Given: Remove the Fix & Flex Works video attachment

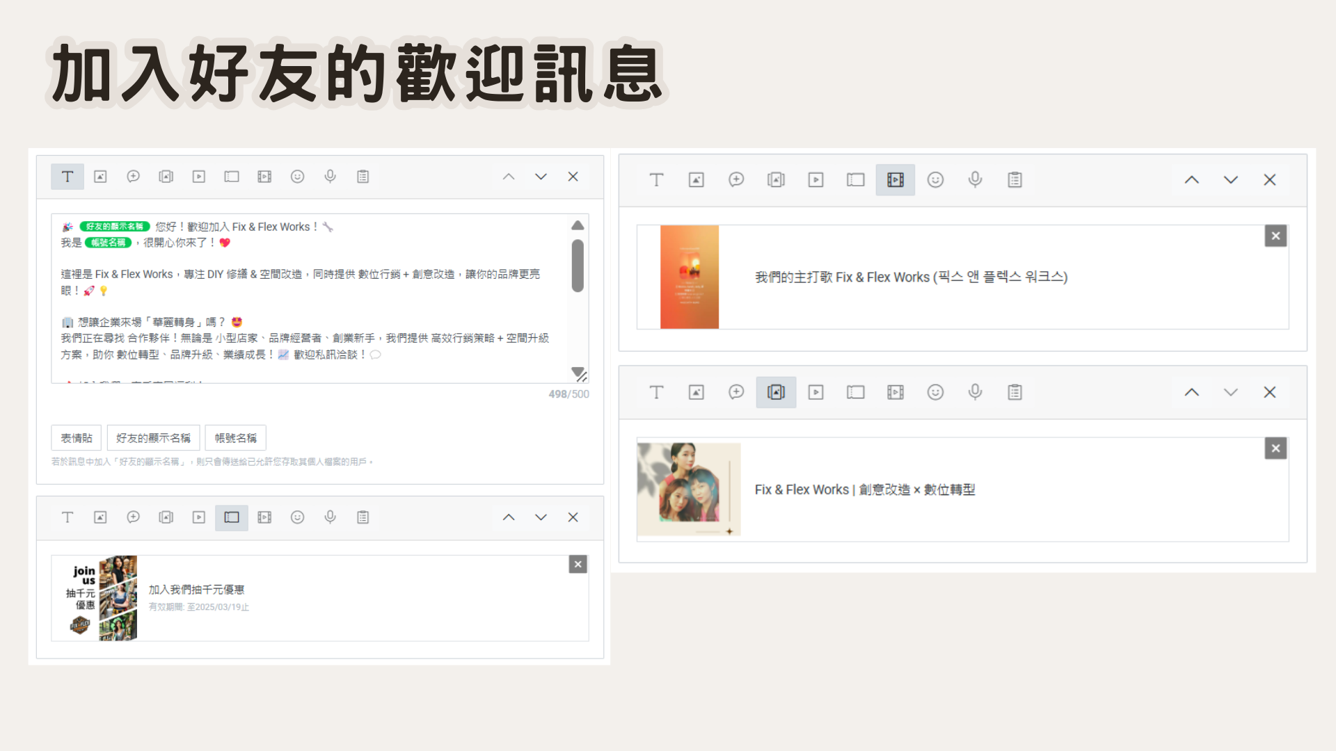Looking at the screenshot, I should 1275,236.
